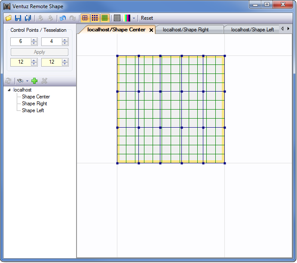Close the localhost/Shape Center tab
This screenshot has height=263, width=297.
pyautogui.click(x=151, y=30)
